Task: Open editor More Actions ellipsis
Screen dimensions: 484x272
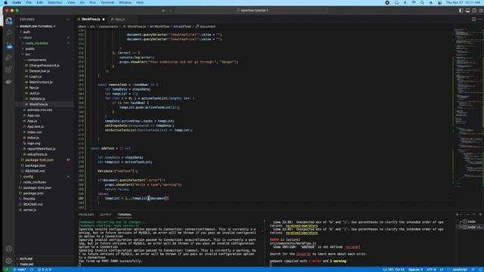Action: [x=480, y=19]
